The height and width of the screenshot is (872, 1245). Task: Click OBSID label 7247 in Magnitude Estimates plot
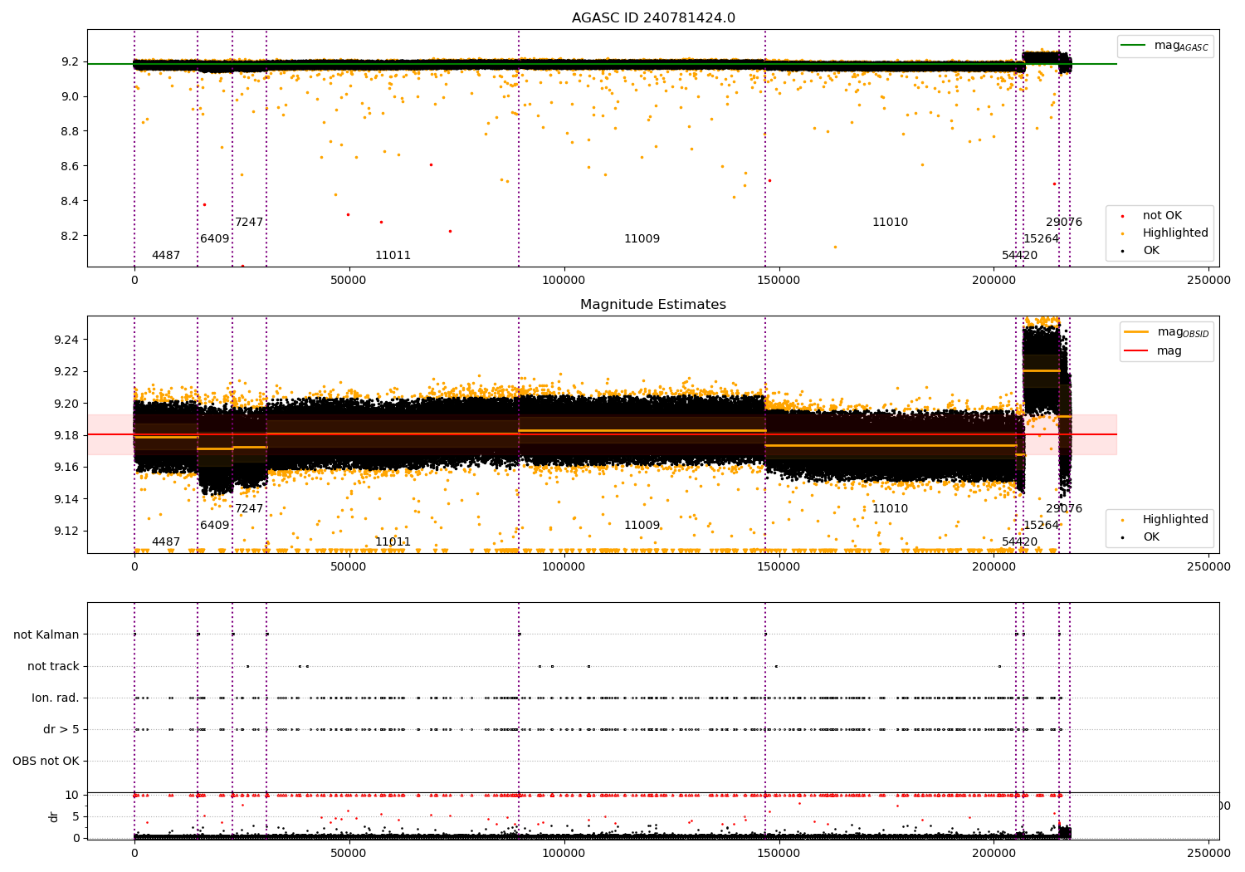[x=249, y=509]
